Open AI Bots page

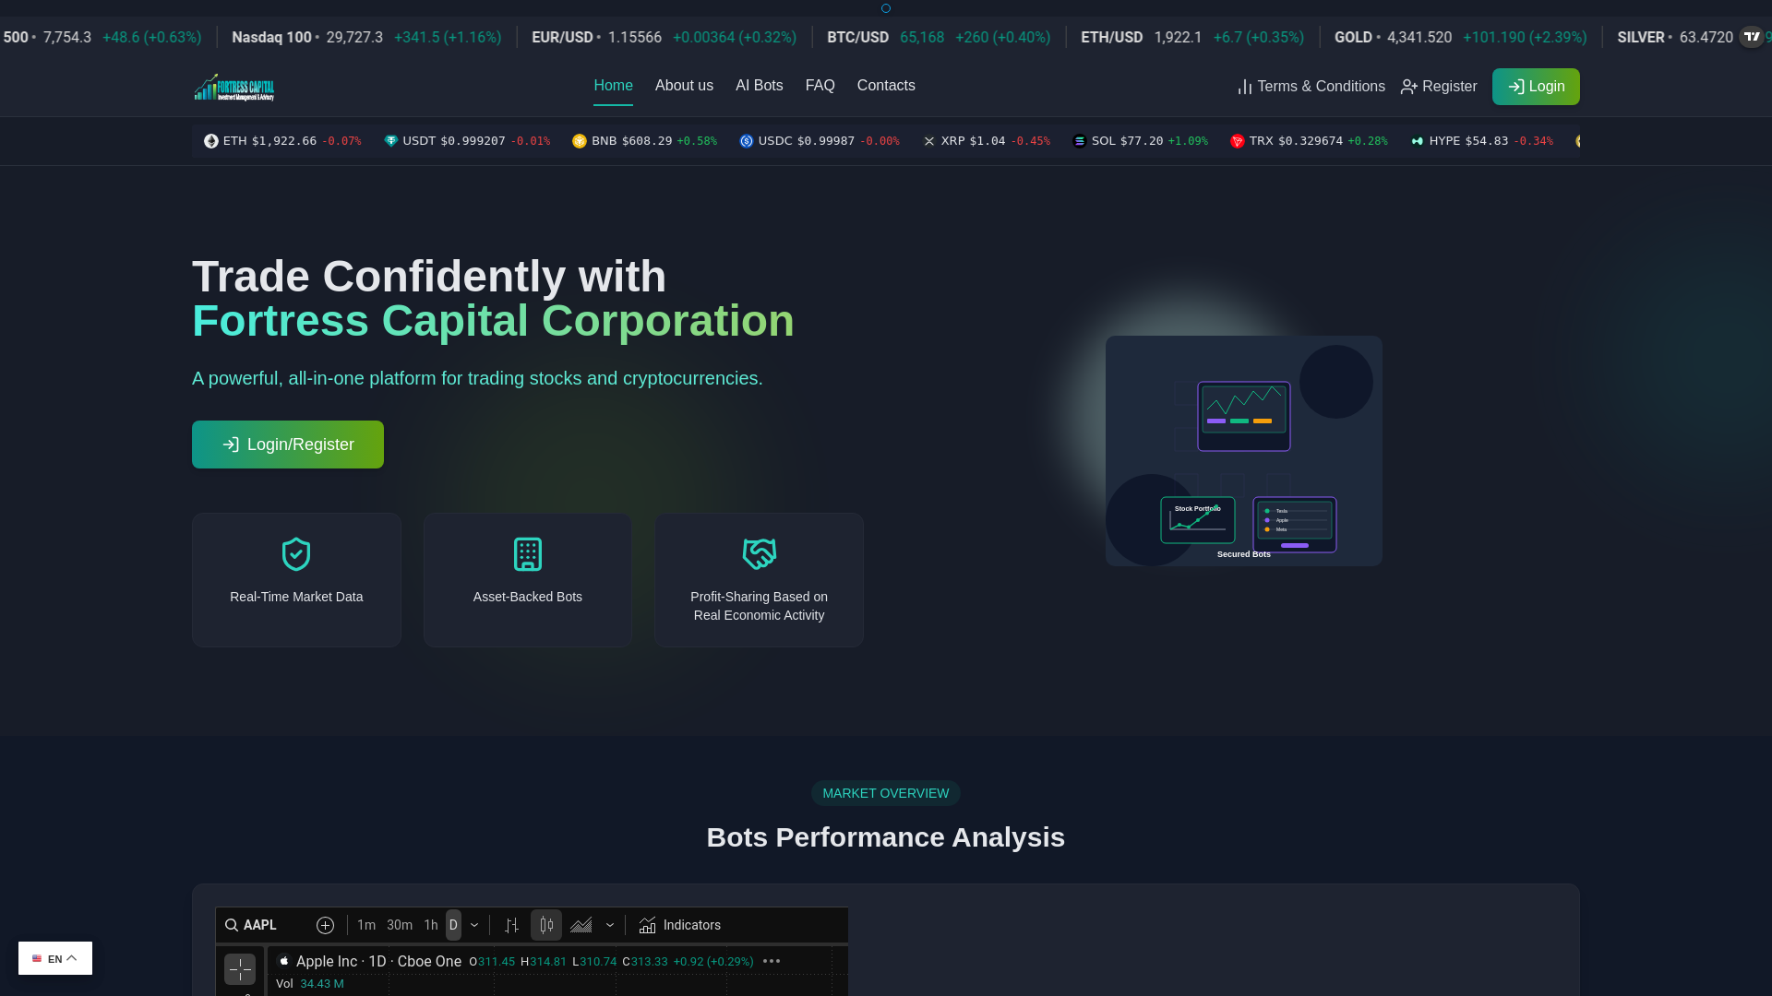tap(759, 86)
